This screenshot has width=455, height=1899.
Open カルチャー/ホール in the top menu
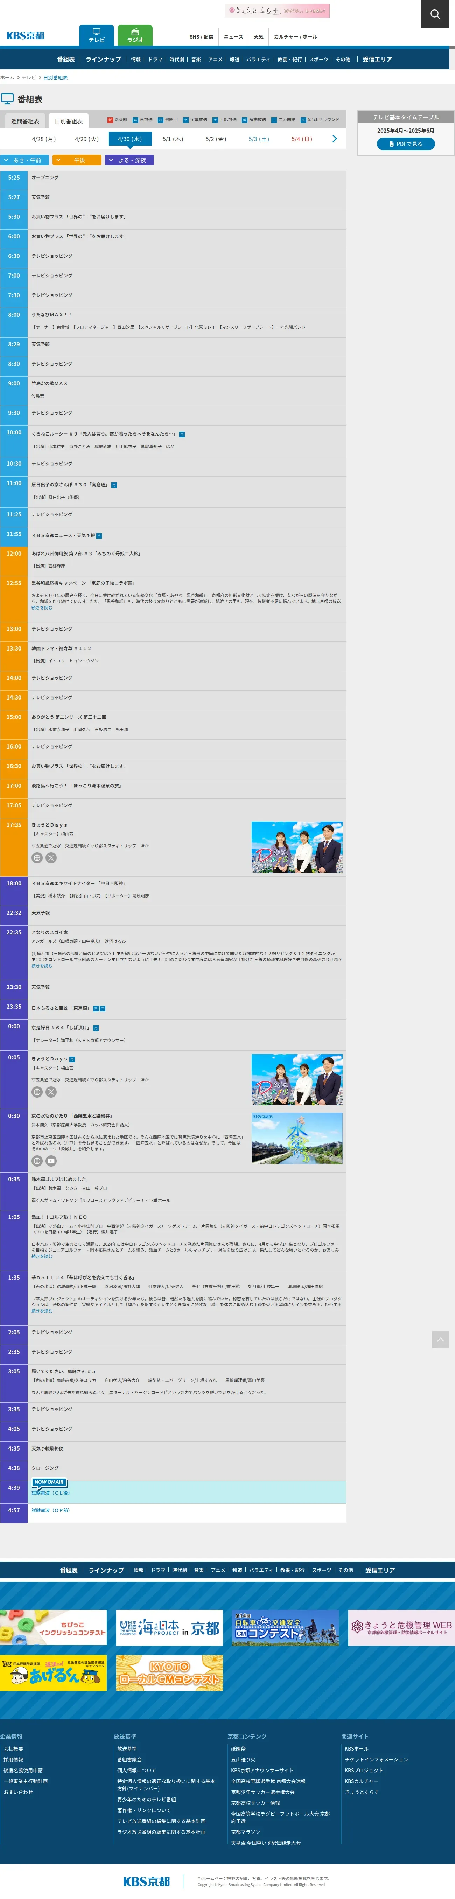[295, 37]
